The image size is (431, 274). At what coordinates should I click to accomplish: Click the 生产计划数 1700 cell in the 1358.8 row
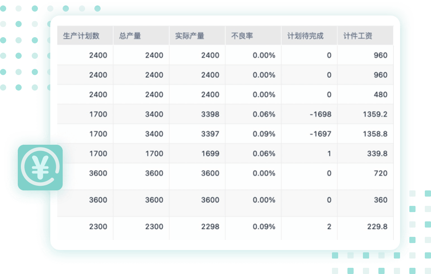tap(85, 134)
